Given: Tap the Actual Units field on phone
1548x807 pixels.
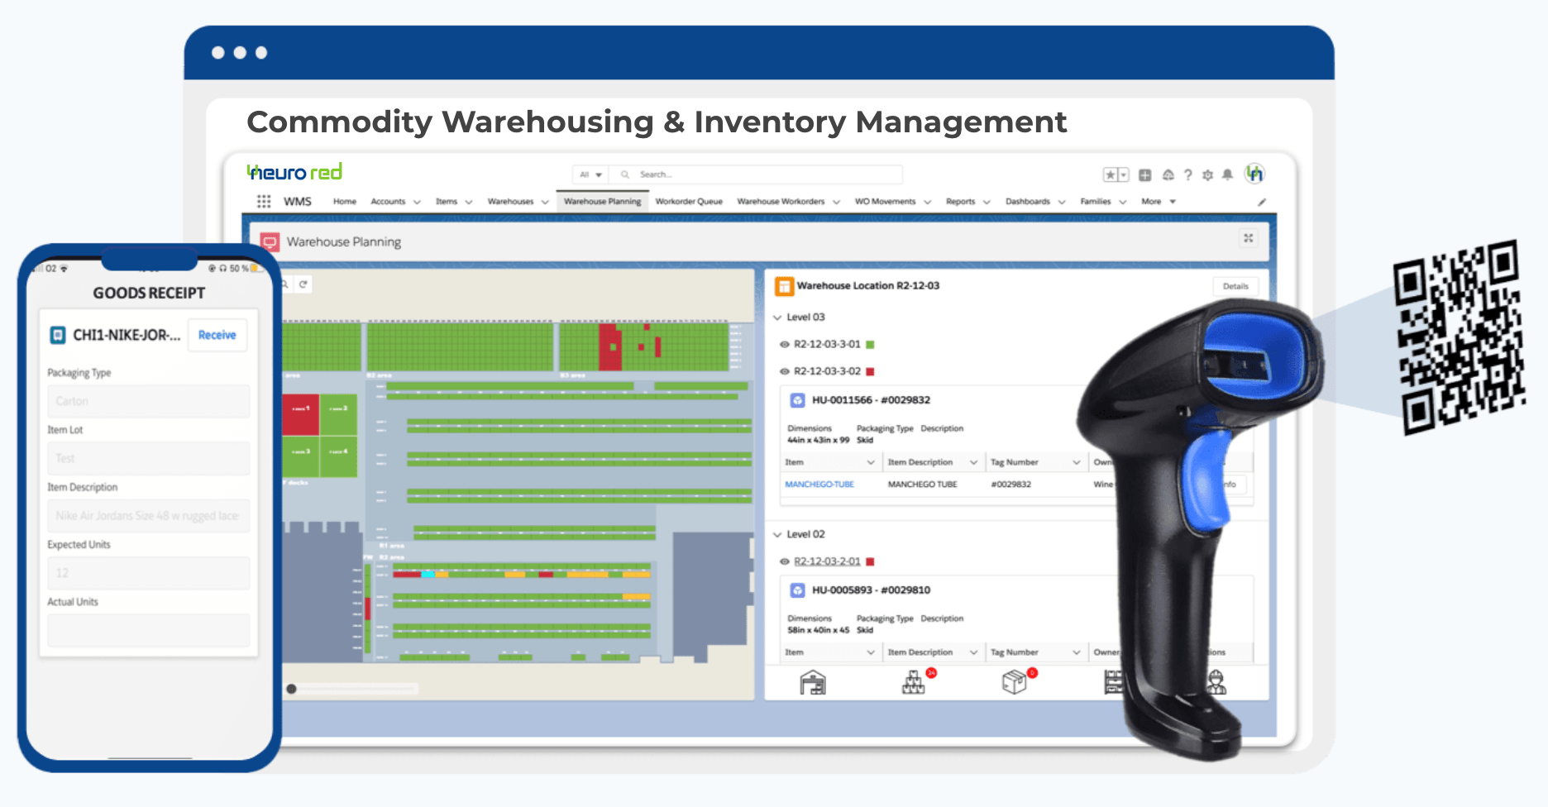Looking at the screenshot, I should coord(149,630).
